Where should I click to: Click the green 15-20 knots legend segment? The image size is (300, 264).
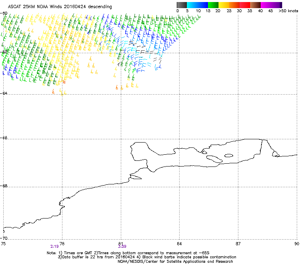pos(213,5)
